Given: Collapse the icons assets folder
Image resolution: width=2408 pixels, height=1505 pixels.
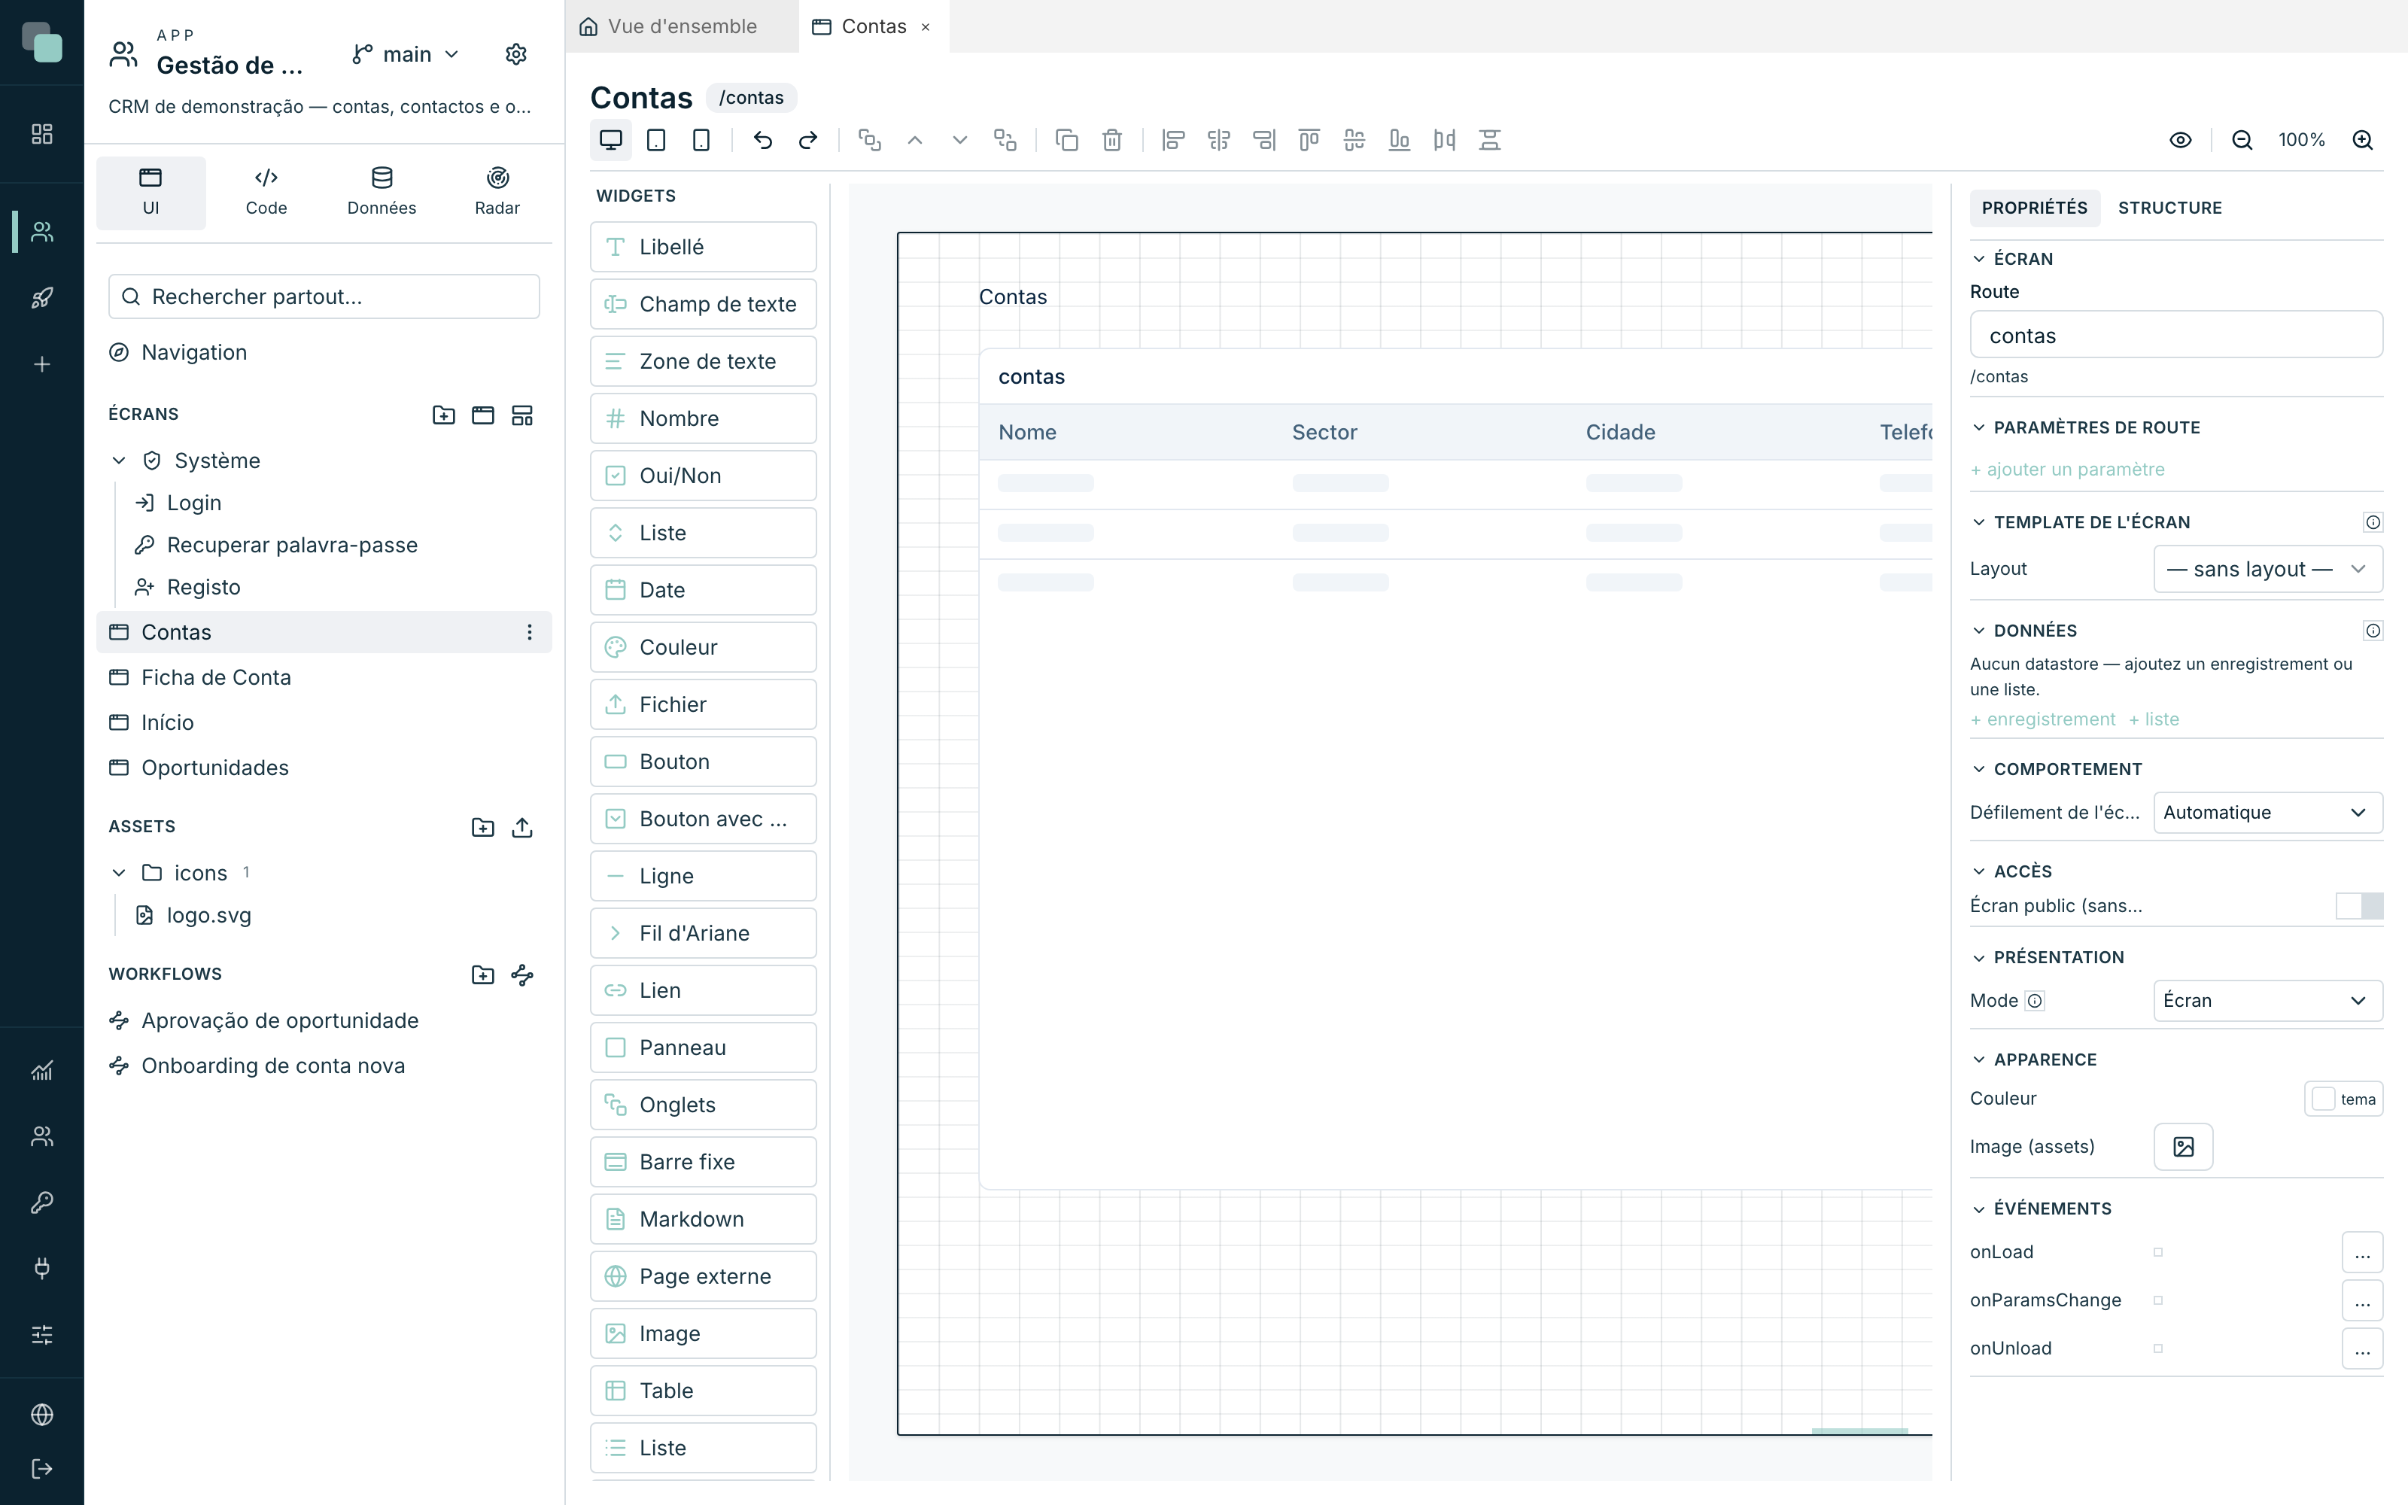Looking at the screenshot, I should click(x=120, y=873).
